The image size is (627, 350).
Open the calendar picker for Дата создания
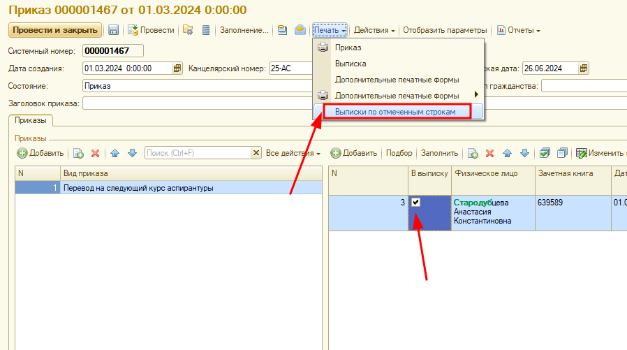click(177, 68)
